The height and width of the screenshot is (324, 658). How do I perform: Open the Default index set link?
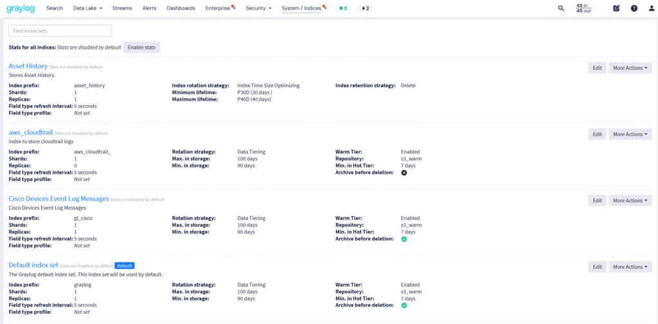pos(33,265)
